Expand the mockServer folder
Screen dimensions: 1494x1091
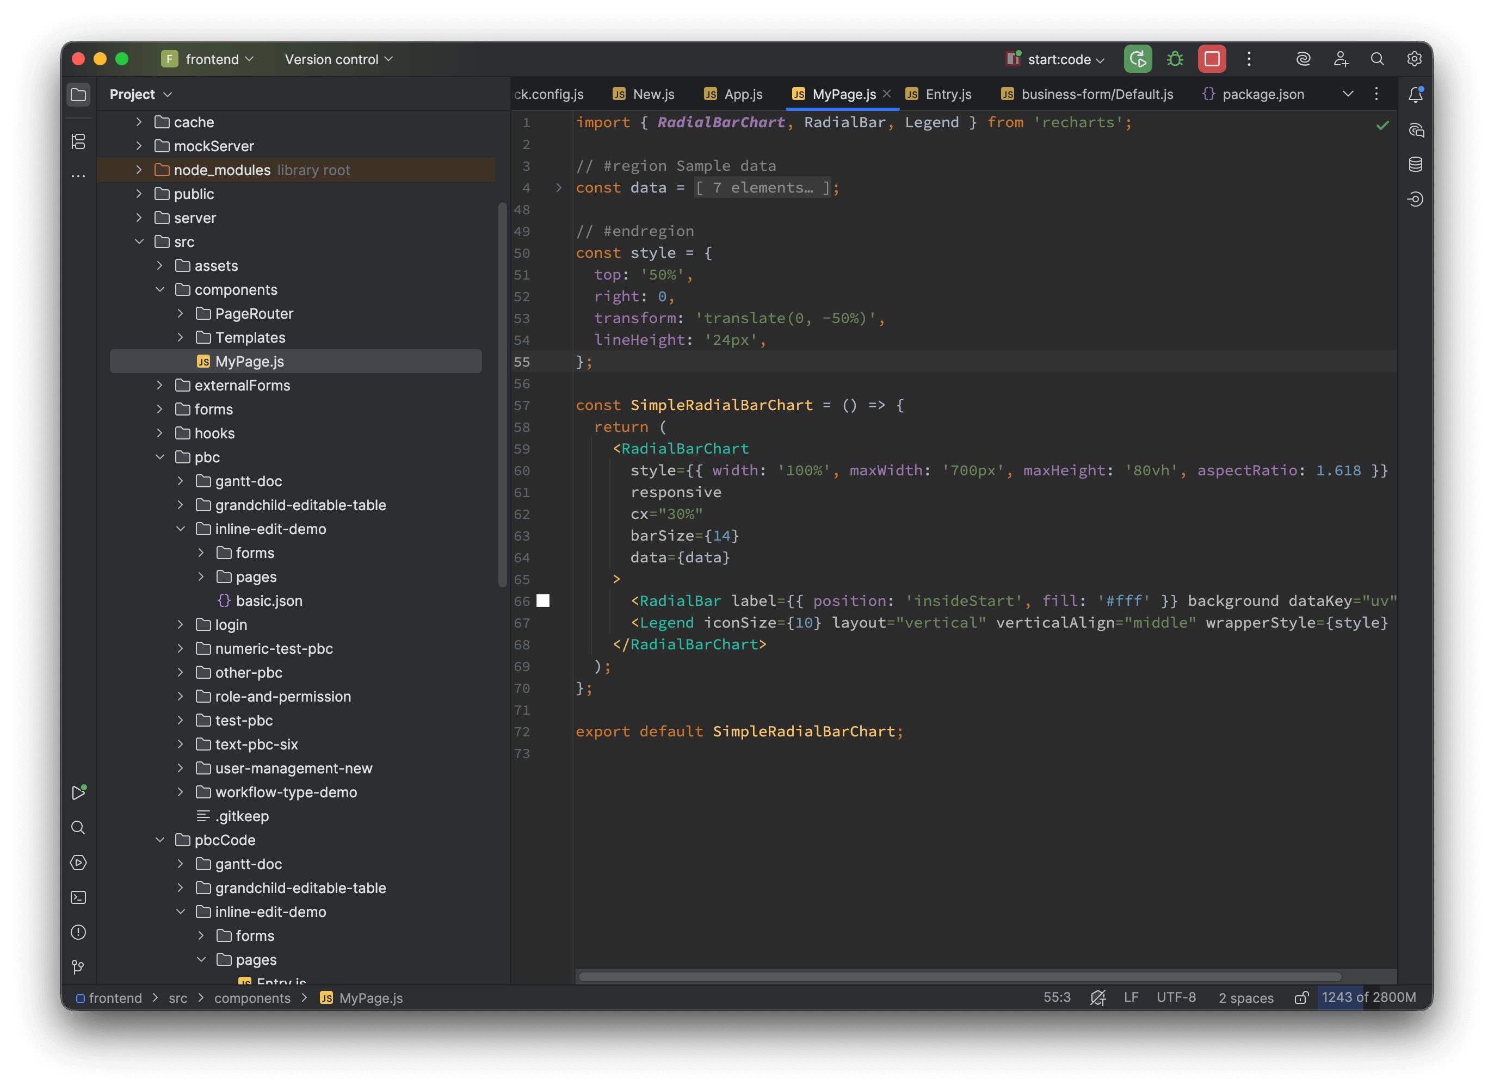point(139,146)
